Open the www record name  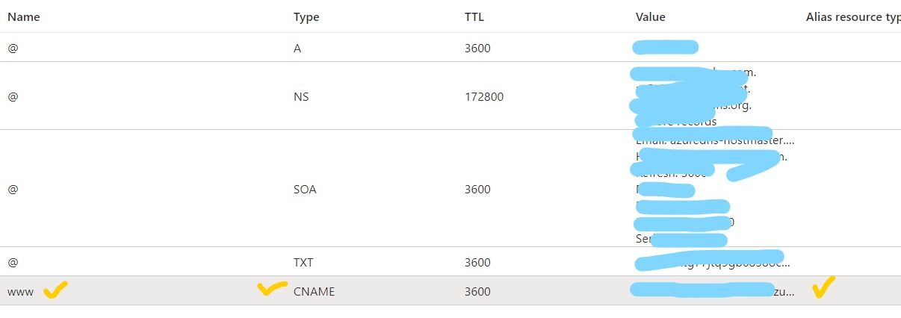click(x=21, y=292)
